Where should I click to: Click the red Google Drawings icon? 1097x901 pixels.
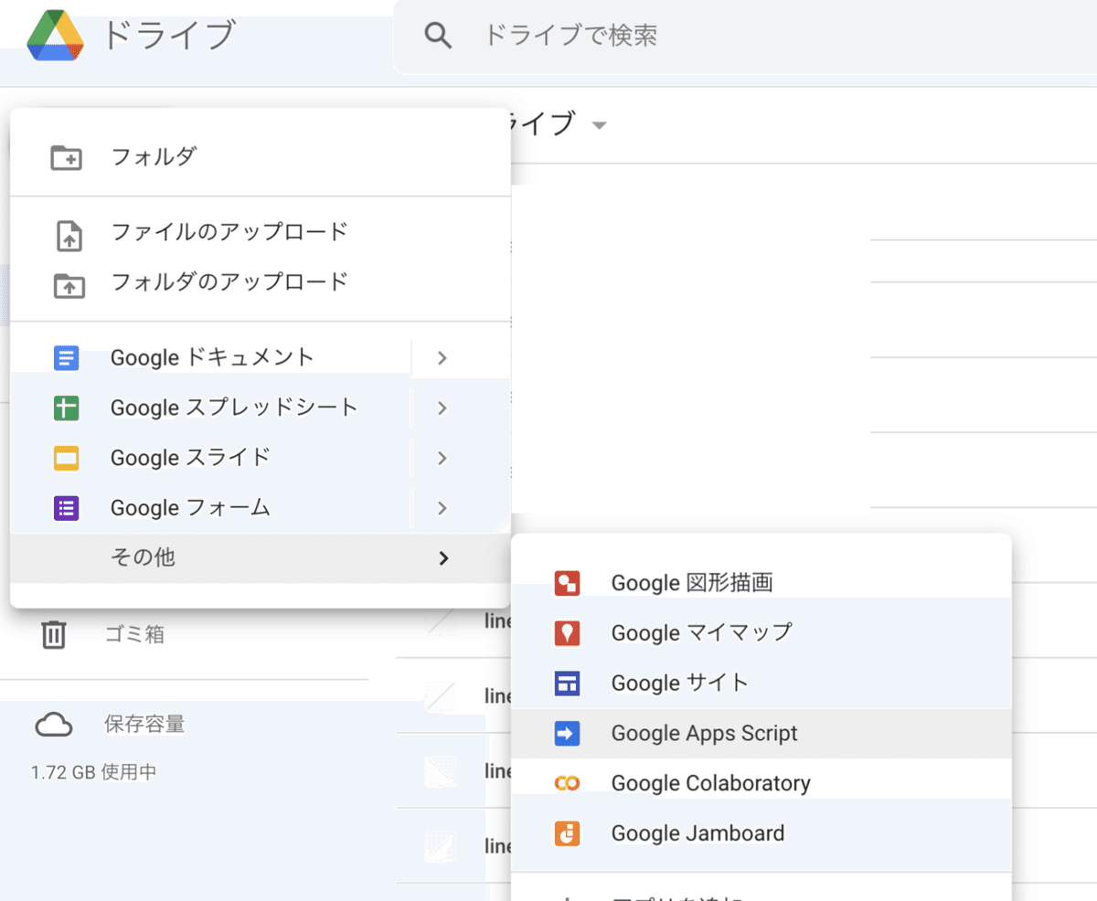[x=567, y=583]
